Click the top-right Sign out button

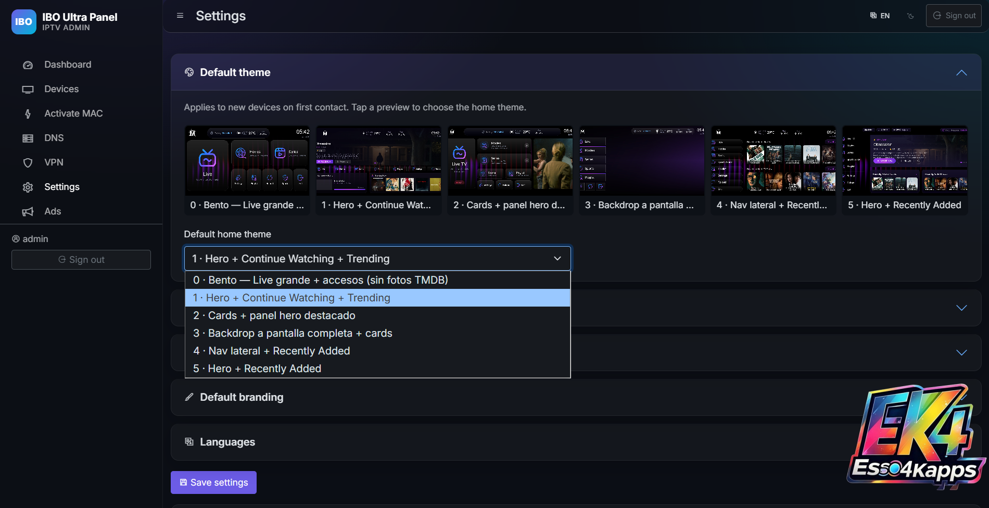[x=954, y=16]
